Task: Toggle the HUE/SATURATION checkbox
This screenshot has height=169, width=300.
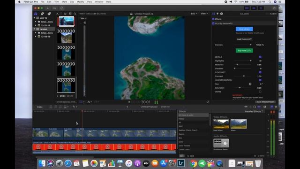Action: tap(260, 80)
